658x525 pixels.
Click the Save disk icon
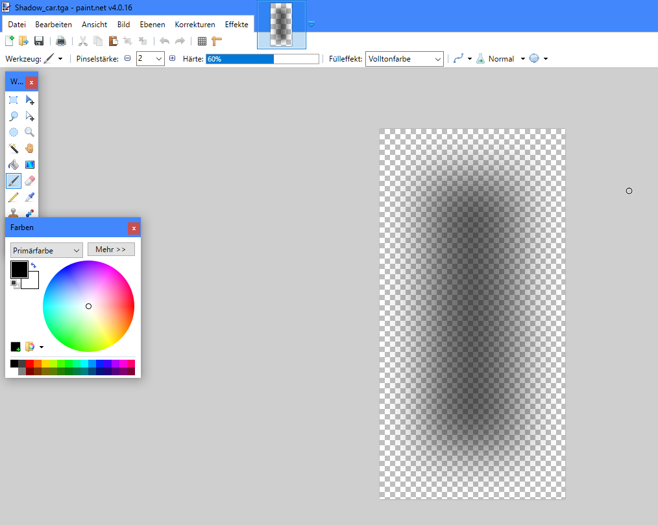point(39,41)
